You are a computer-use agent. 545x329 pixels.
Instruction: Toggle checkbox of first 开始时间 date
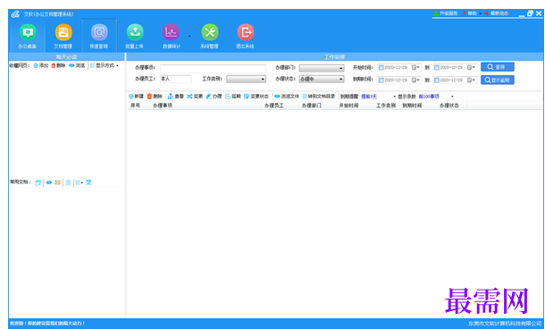tap(381, 67)
